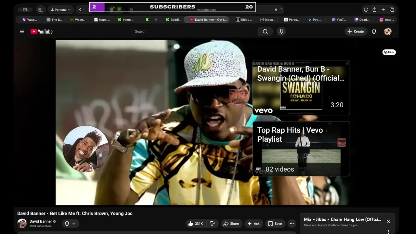Switch to the Baddi... tab

[174, 19]
